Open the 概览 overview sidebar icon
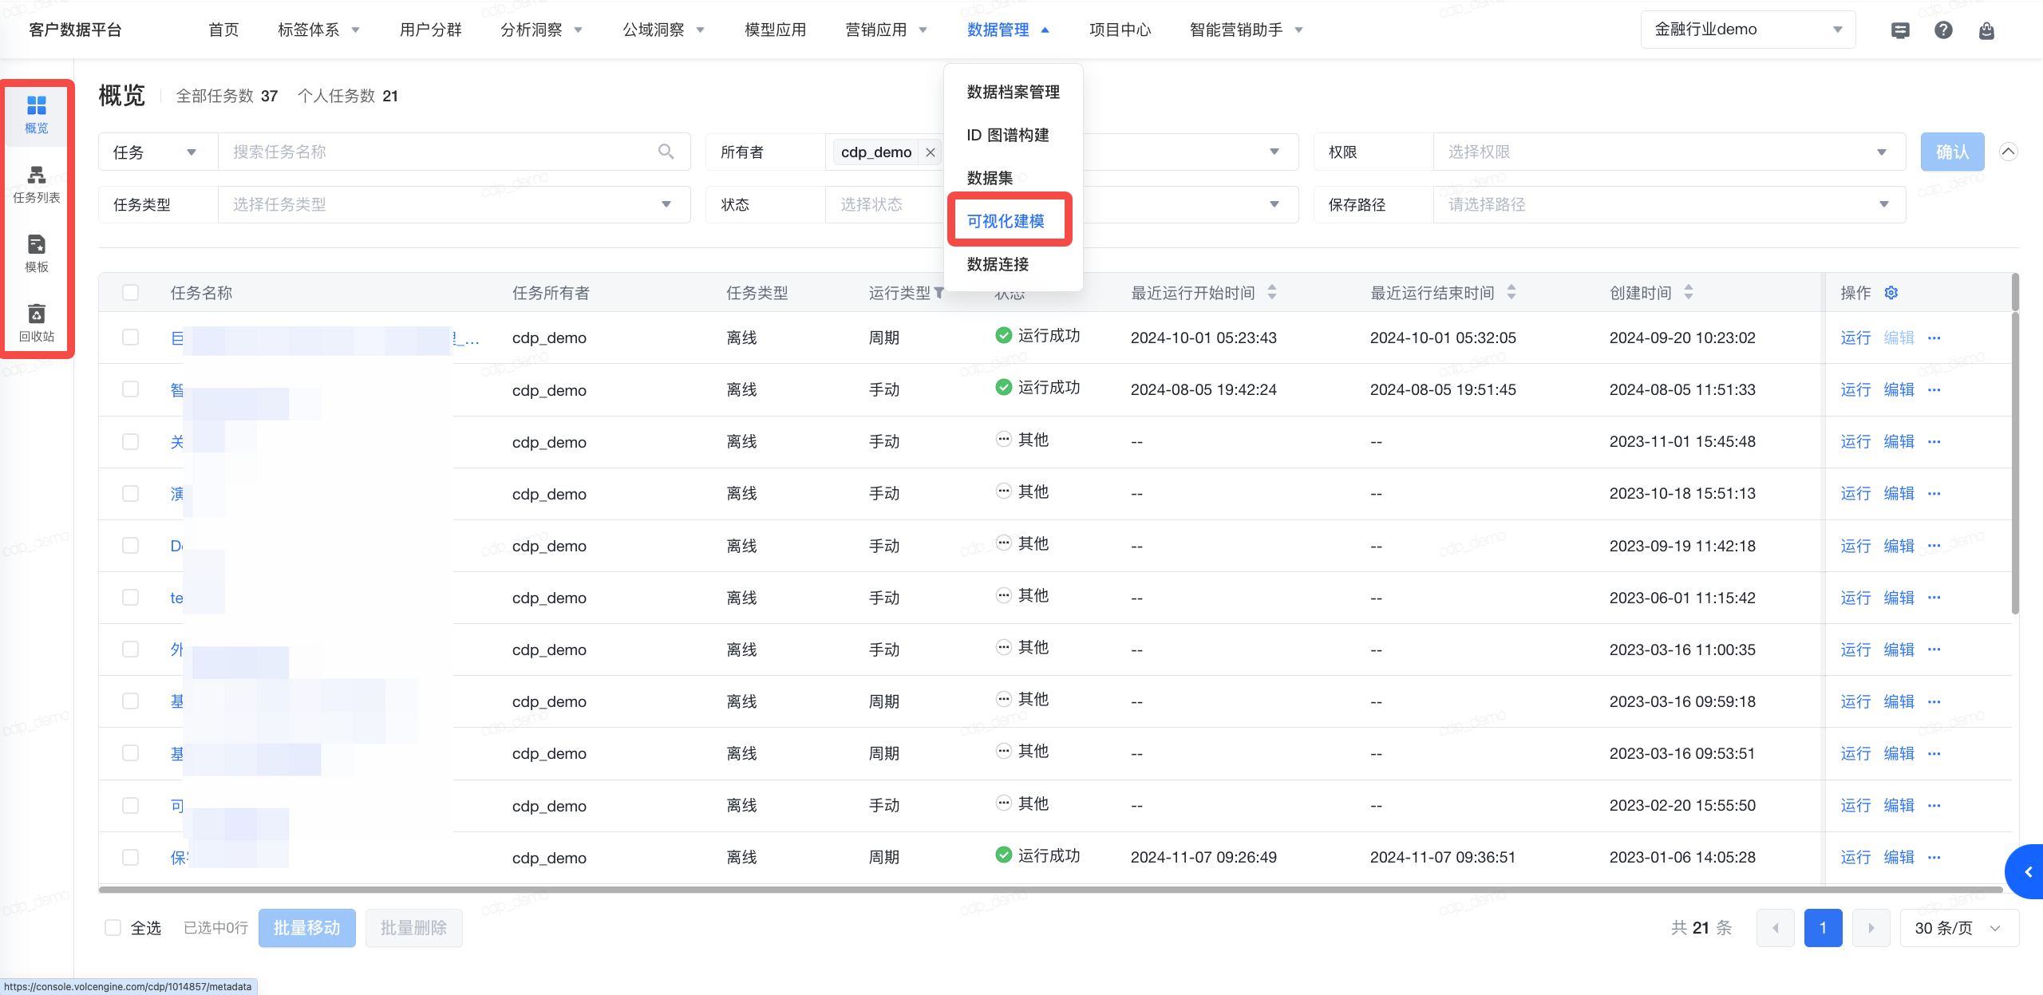The height and width of the screenshot is (995, 2043). [37, 115]
